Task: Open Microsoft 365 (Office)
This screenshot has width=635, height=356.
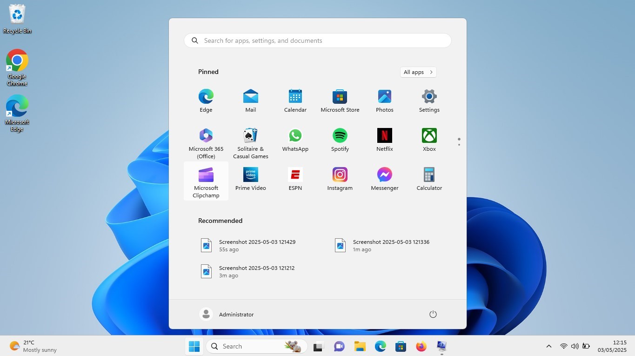Action: (206, 142)
